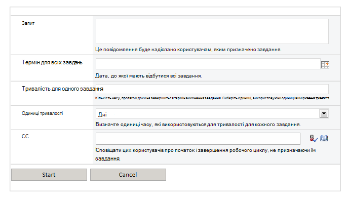Click the 'Дата, до якої мають відбутися' hint
This screenshot has height=200, width=348.
(x=148, y=76)
